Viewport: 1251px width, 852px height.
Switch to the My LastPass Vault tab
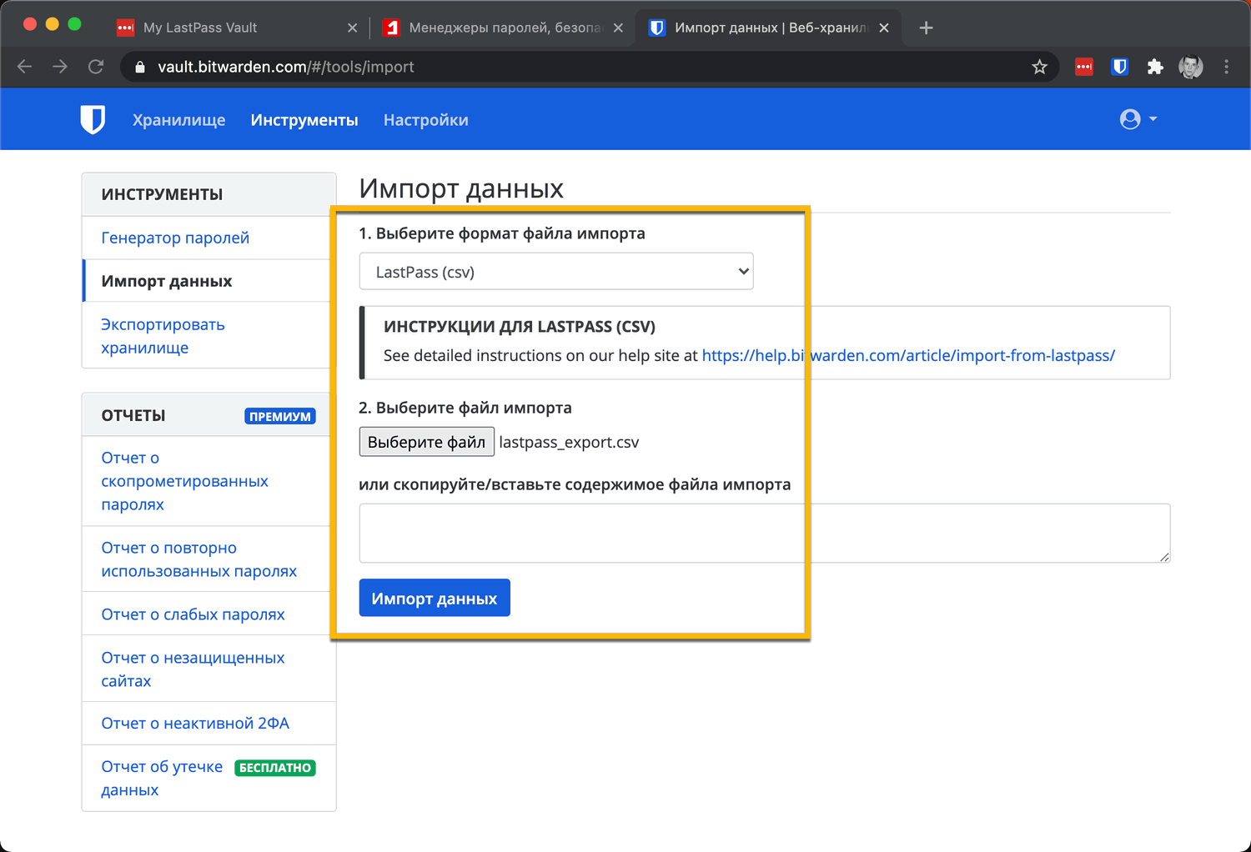pos(236,28)
